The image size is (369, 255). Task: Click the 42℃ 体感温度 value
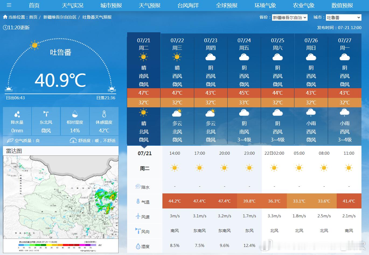pos(104,130)
